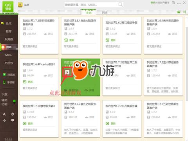Image resolution: width=188 pixels, height=141 pixels.
Task: Click 更新 on the 1.7.10 195.1M card
Action: (x=28, y=123)
